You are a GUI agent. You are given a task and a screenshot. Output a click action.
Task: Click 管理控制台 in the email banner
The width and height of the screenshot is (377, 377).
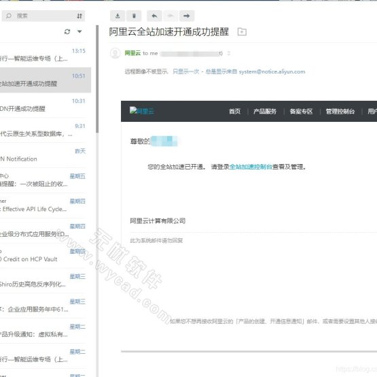point(340,112)
